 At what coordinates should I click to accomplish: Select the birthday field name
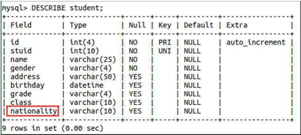pos(27,85)
